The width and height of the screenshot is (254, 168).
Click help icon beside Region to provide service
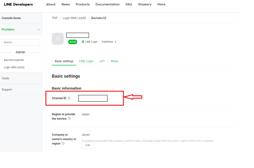tap(69, 119)
